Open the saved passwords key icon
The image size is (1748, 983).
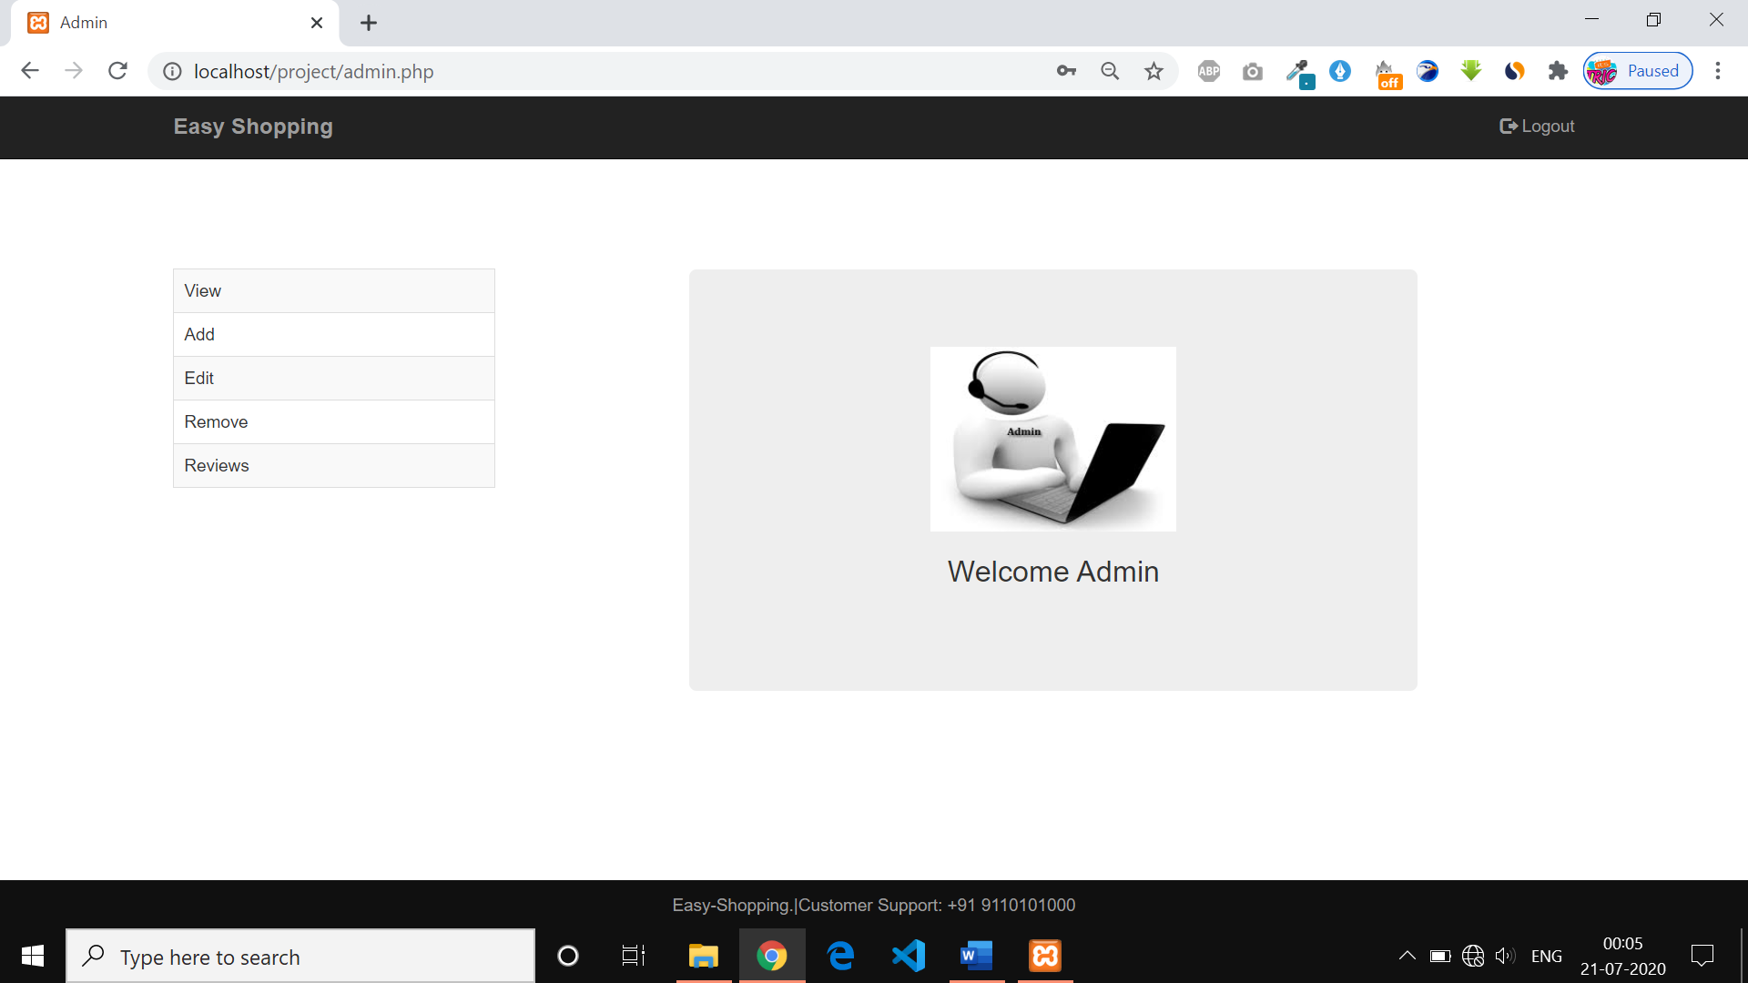(x=1066, y=71)
